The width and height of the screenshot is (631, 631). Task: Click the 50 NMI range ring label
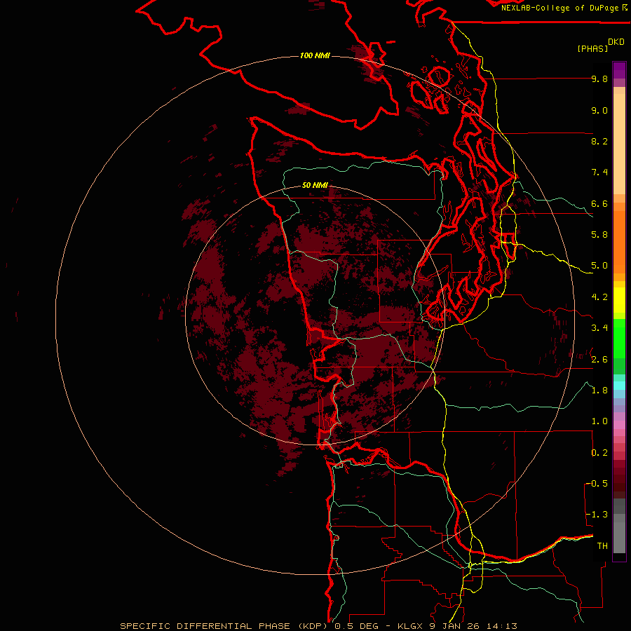point(315,185)
